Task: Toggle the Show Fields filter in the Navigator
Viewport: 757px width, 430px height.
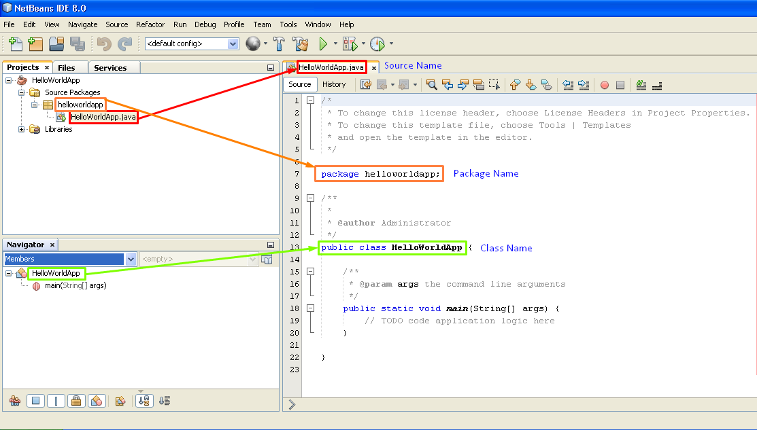Action: click(36, 401)
